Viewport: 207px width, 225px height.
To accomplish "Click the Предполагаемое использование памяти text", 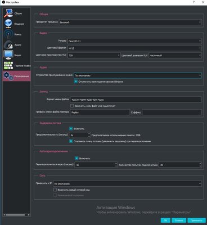I will click(116, 135).
